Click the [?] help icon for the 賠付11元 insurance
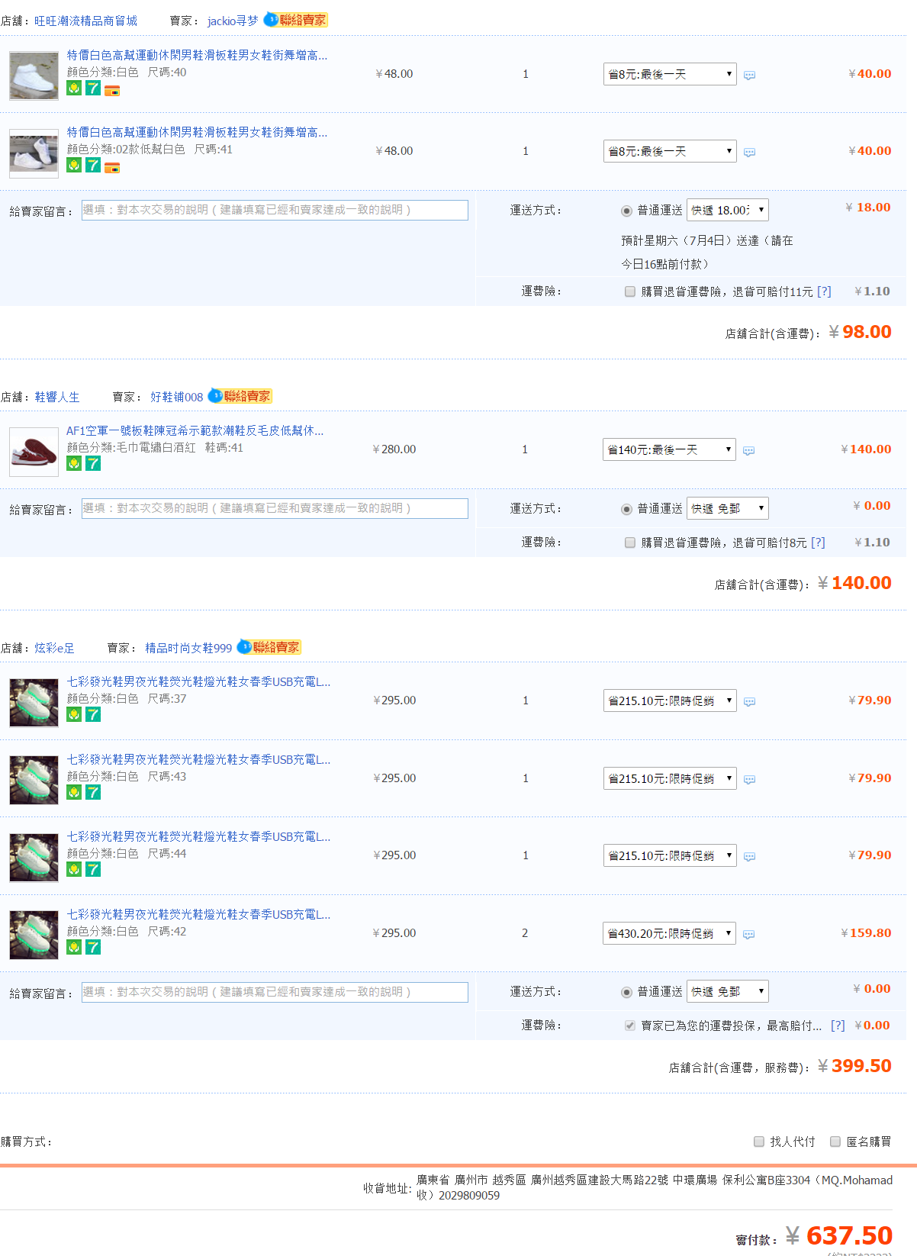917x1256 pixels. [824, 291]
